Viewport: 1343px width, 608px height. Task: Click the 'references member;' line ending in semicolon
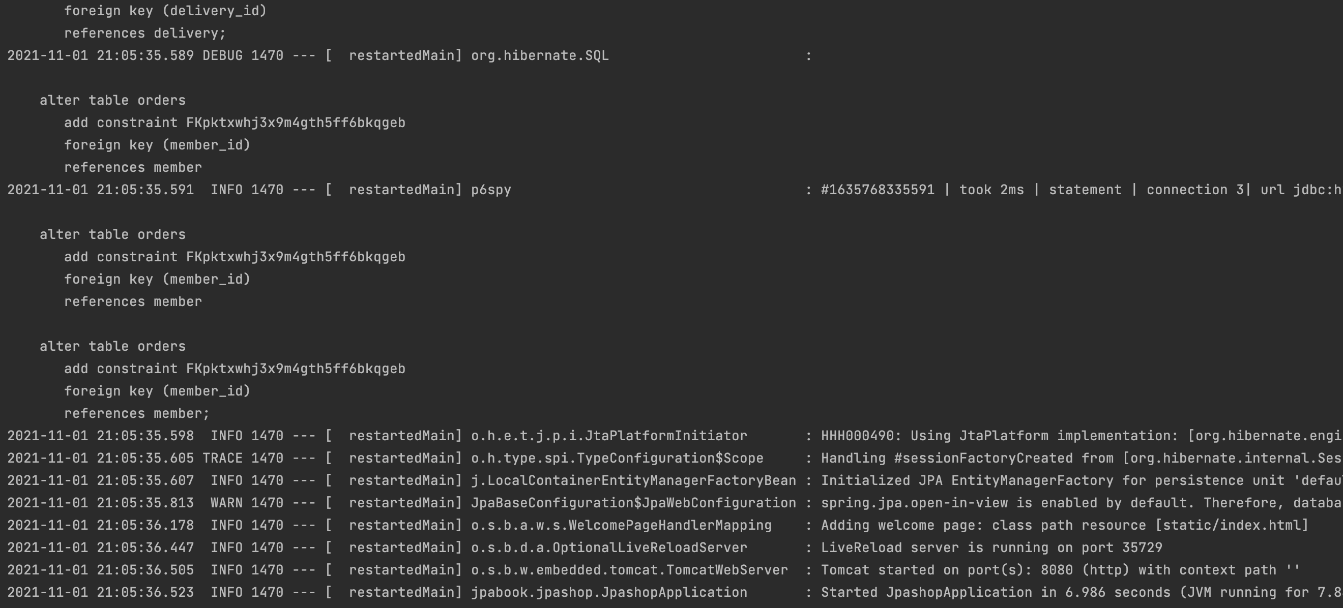[137, 414]
